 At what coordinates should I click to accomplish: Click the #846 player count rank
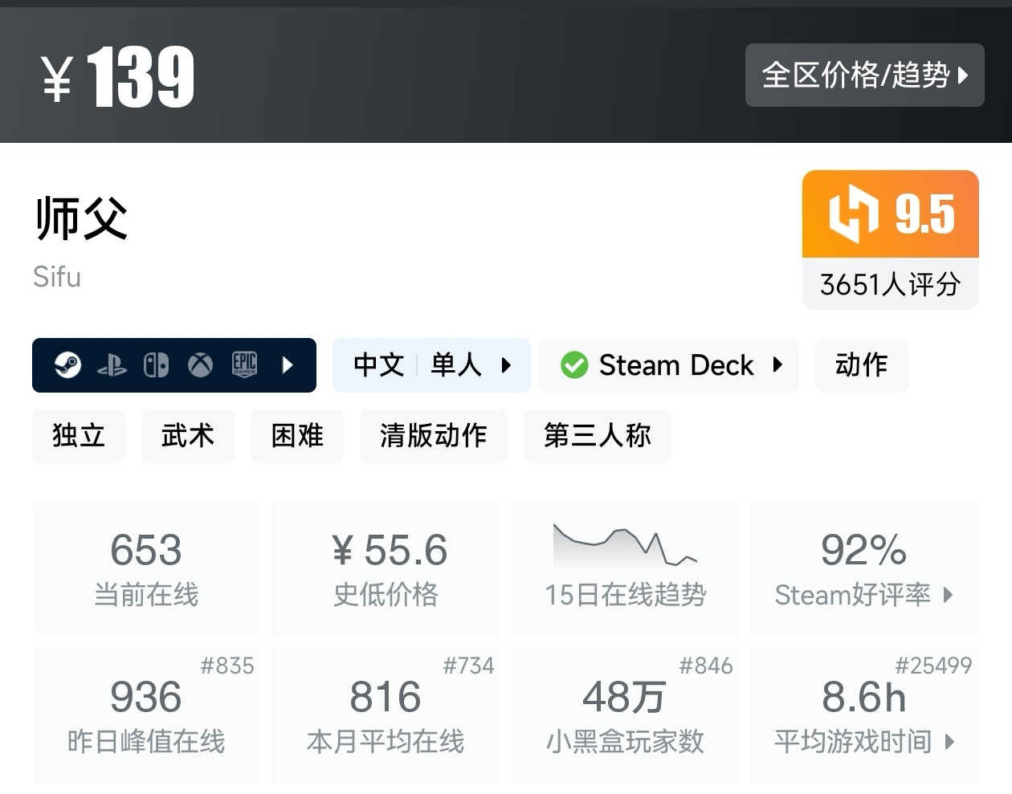706,666
